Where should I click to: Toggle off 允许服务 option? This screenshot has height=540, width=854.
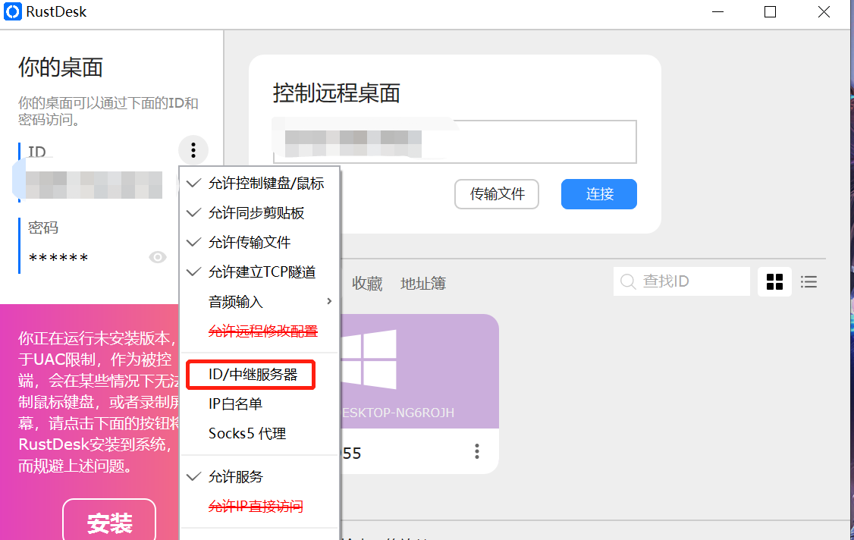pos(236,477)
